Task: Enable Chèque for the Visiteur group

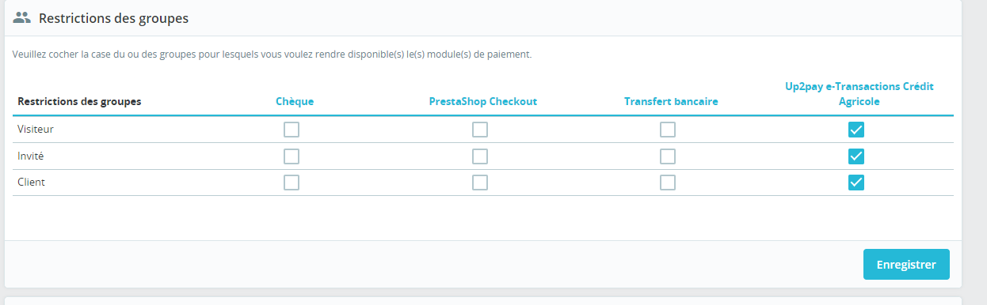Action: click(x=292, y=130)
